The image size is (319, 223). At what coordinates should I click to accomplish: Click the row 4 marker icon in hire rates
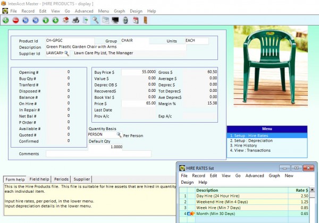(x=191, y=213)
